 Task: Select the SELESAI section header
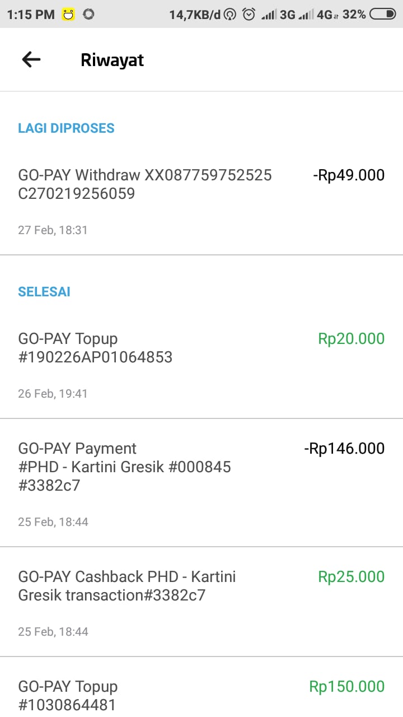tap(44, 292)
